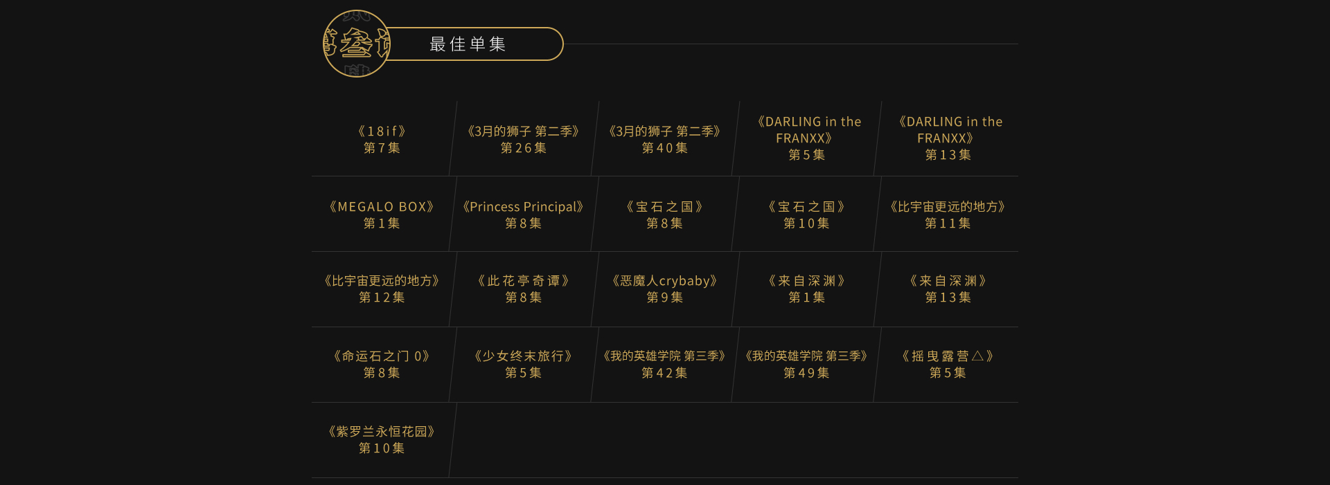Choose DARLING in the FRANXX 第5集
The width and height of the screenshot is (1330, 485).
point(806,138)
